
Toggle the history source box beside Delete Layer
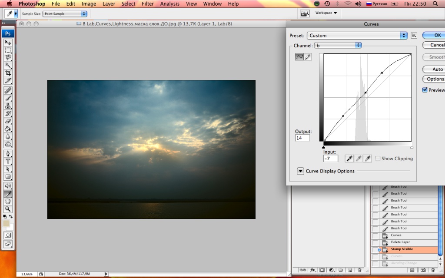tap(375, 242)
